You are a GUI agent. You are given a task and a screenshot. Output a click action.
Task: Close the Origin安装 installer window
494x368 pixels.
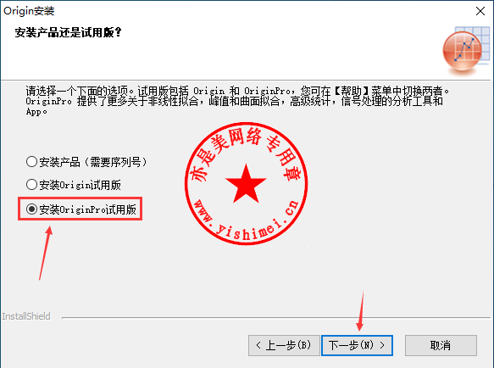480,11
